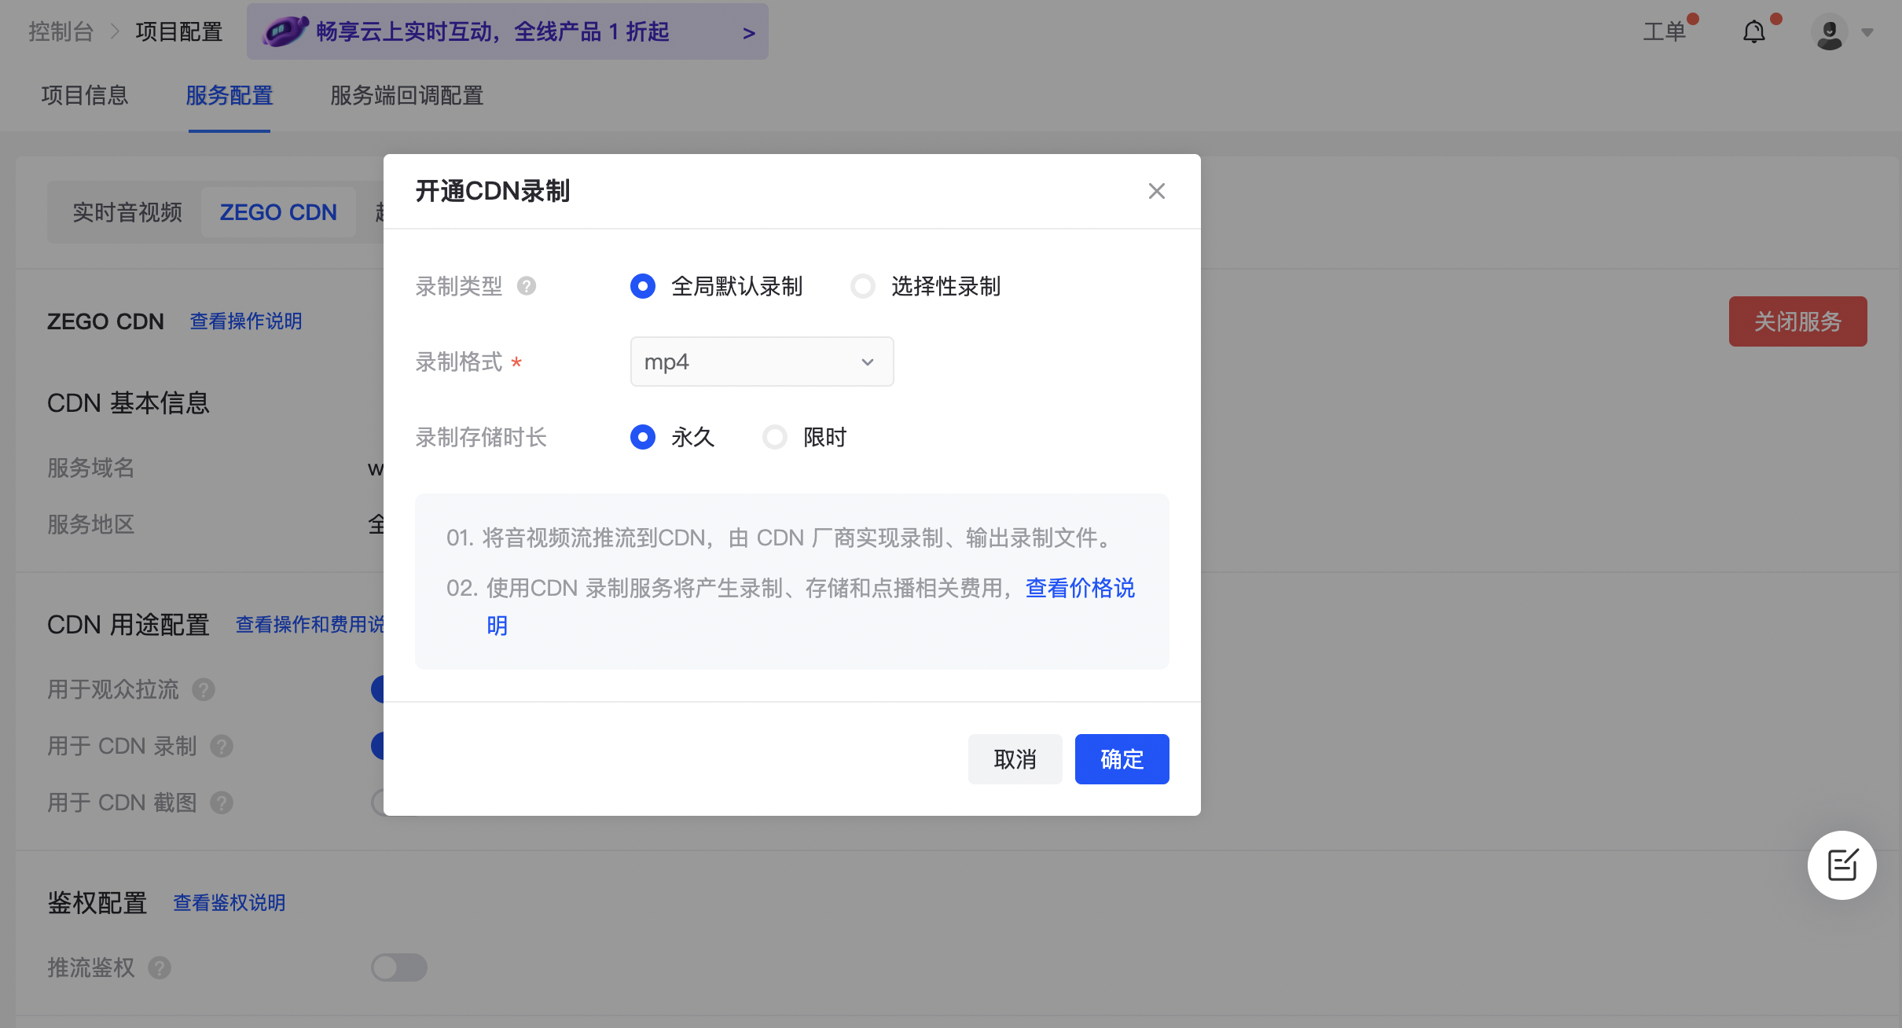The width and height of the screenshot is (1902, 1028).
Task: Click help icon beside 用于 CDN 录制
Action: tap(222, 747)
